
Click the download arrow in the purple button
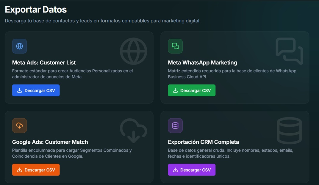[x=175, y=170]
